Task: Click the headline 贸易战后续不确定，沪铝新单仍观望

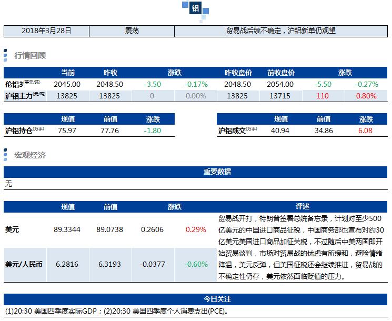Action: 281,31
